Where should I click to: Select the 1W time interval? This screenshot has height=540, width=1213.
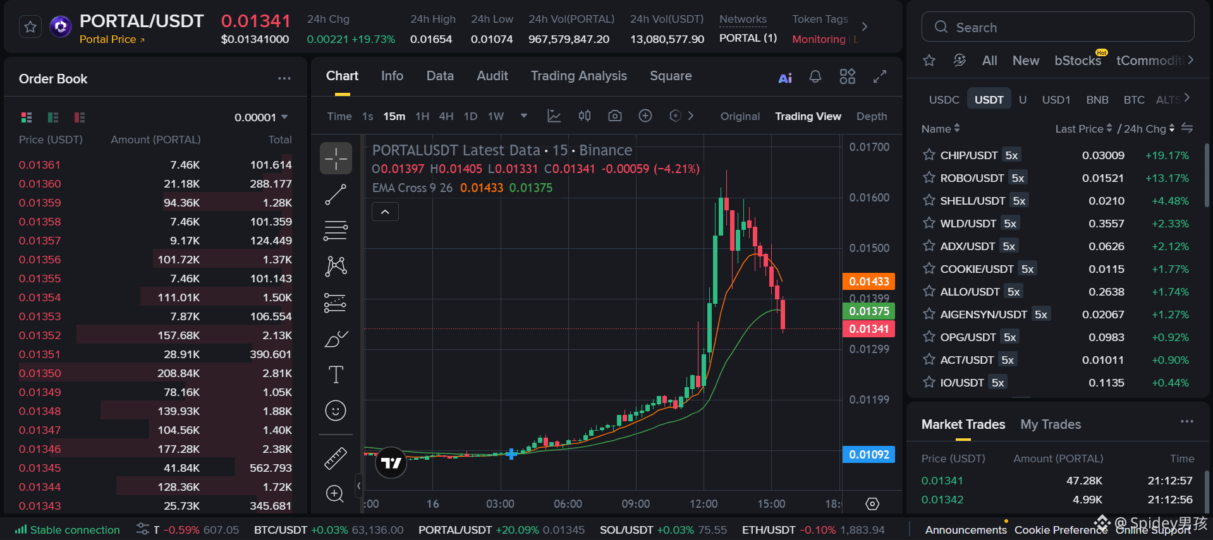(x=496, y=116)
